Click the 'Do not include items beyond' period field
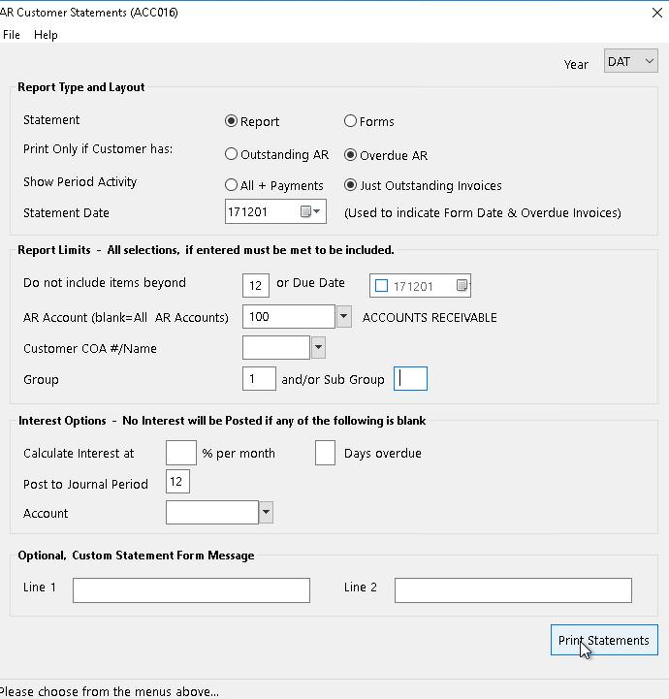 [x=256, y=285]
